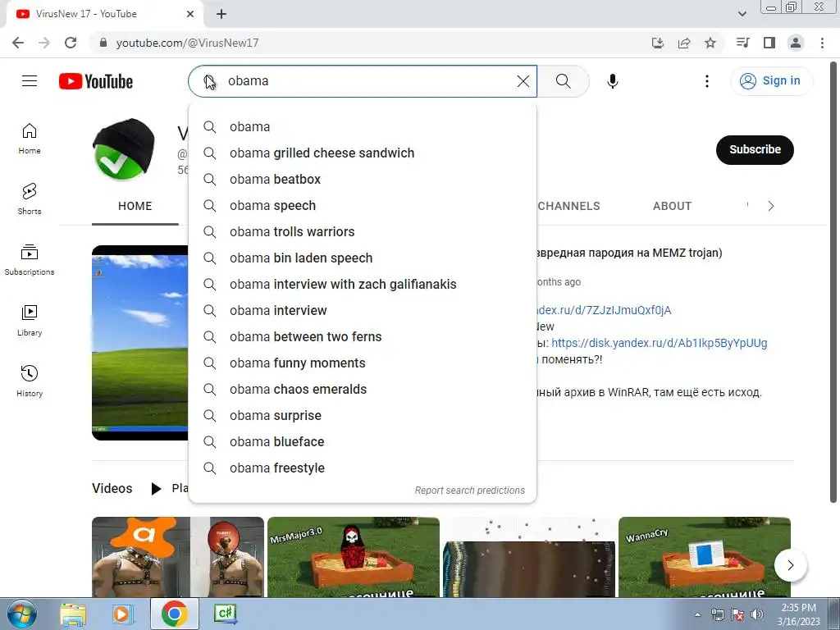Close the VirusNew 17 - YouTube tab
Image resolution: width=840 pixels, height=630 pixels.
pyautogui.click(x=190, y=14)
